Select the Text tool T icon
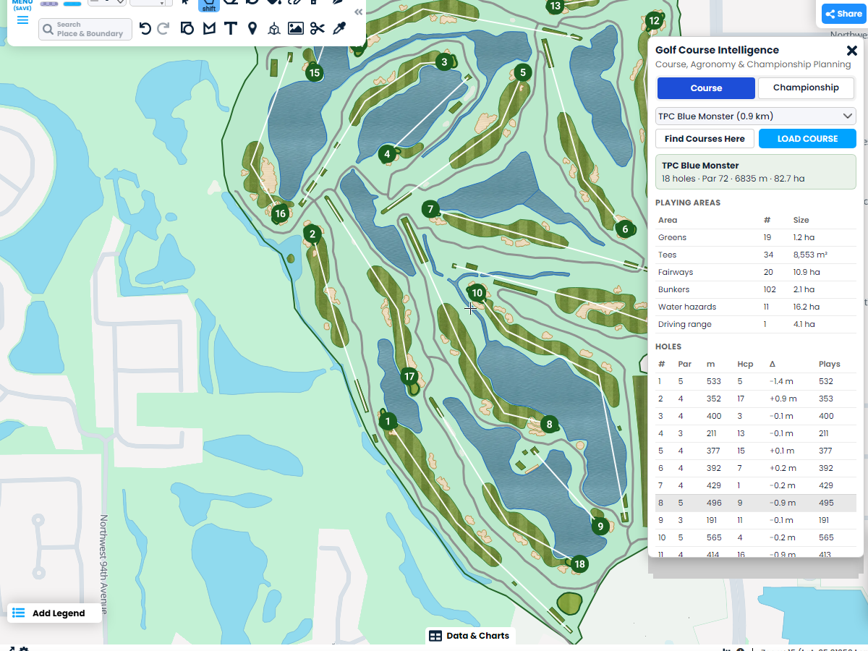868x651 pixels. click(231, 28)
